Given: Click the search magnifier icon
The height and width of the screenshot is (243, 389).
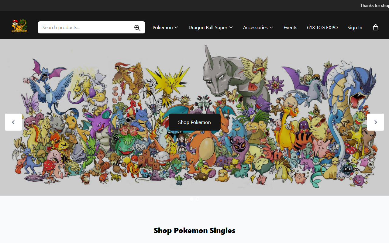Looking at the screenshot, I should point(137,28).
